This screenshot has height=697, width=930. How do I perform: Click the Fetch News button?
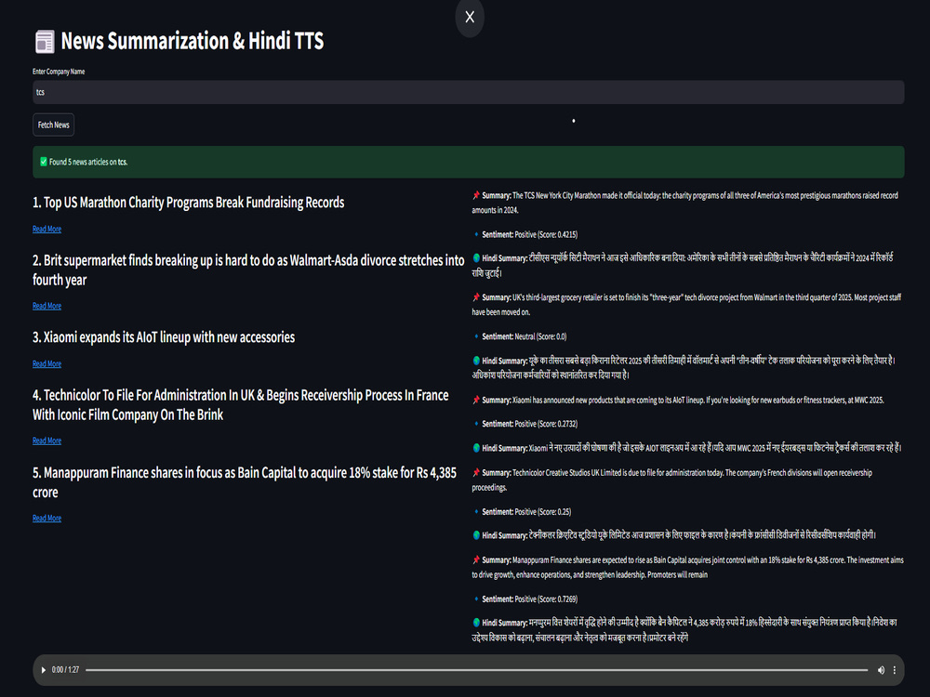[x=53, y=125]
